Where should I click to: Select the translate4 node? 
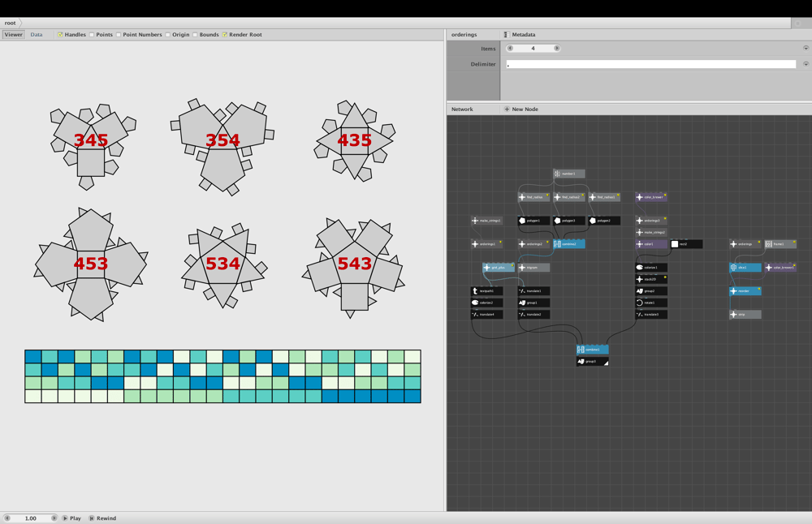pyautogui.click(x=486, y=314)
